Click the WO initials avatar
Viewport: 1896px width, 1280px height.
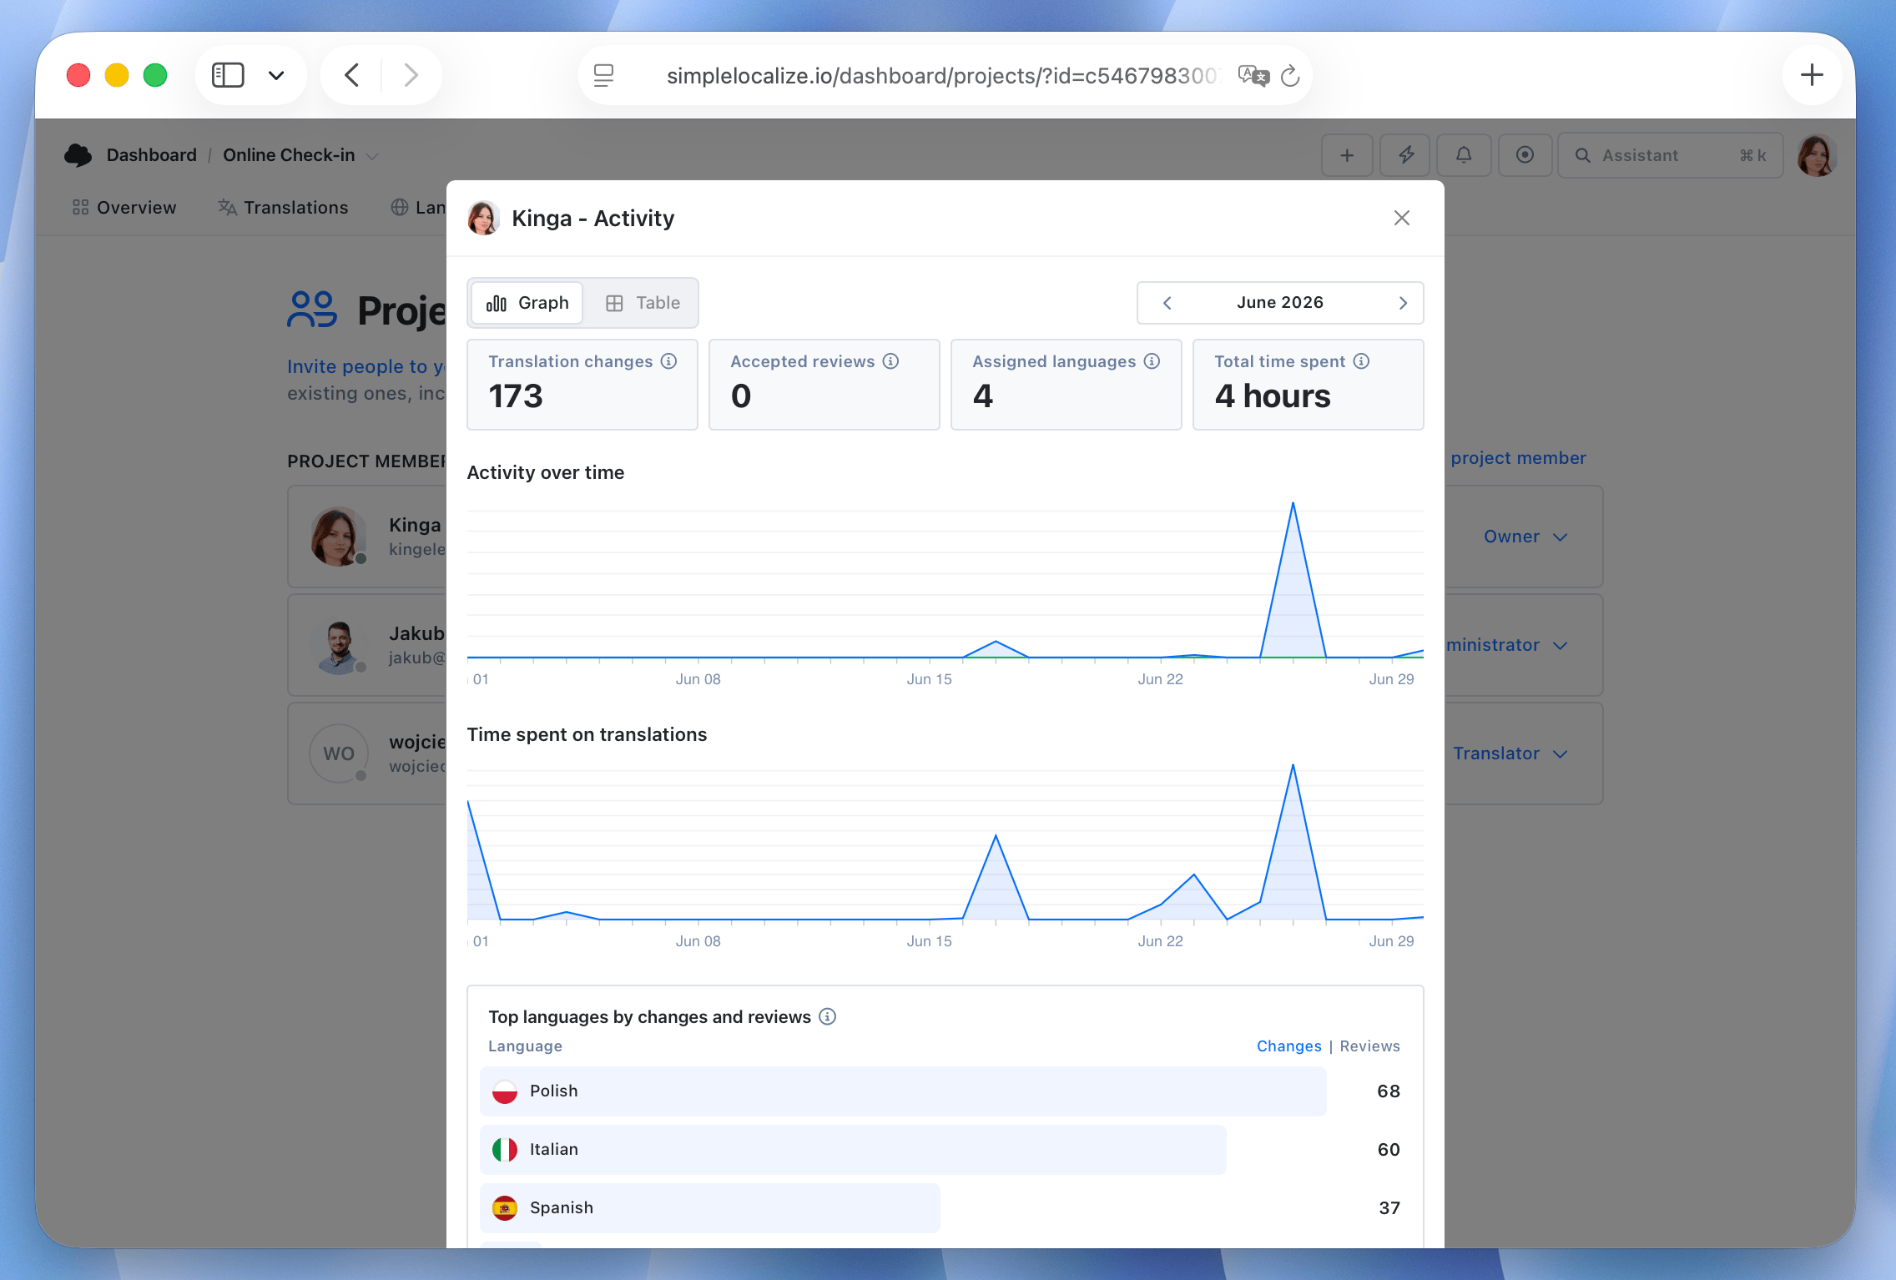pyautogui.click(x=339, y=753)
